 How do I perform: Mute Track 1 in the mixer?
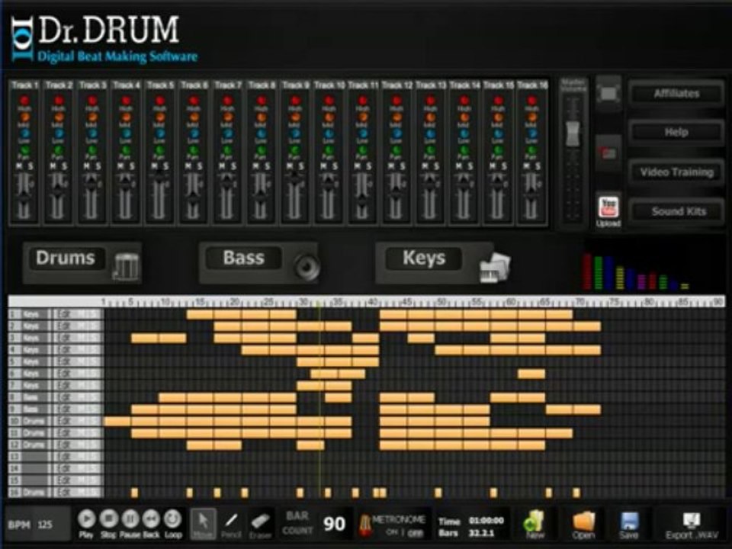click(19, 166)
